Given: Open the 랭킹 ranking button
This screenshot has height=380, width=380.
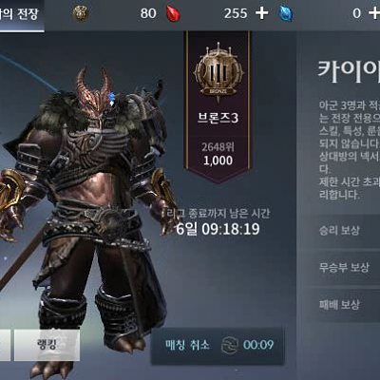Looking at the screenshot, I should point(47,345).
